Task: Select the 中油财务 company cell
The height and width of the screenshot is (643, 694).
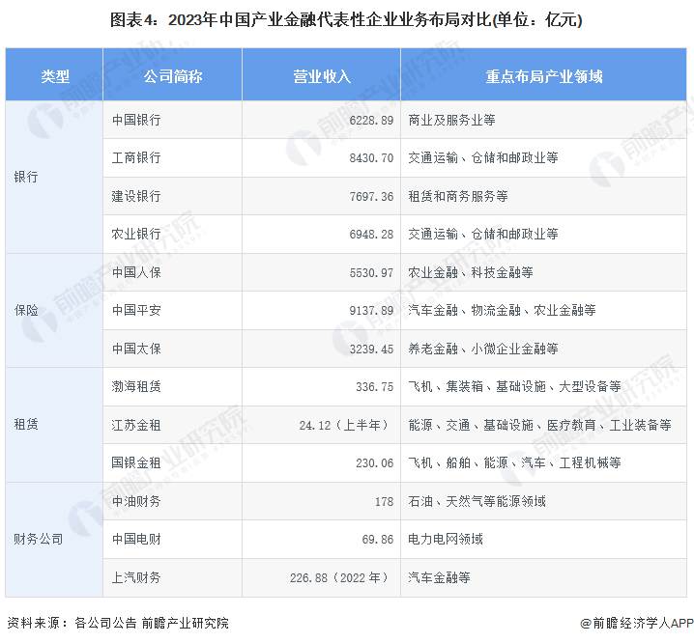Action: (x=173, y=501)
